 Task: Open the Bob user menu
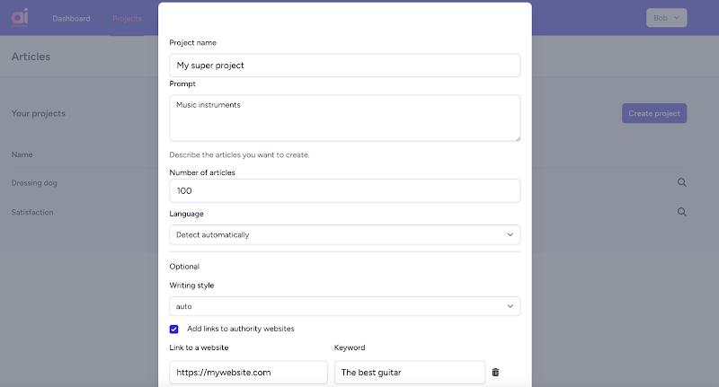tap(666, 18)
